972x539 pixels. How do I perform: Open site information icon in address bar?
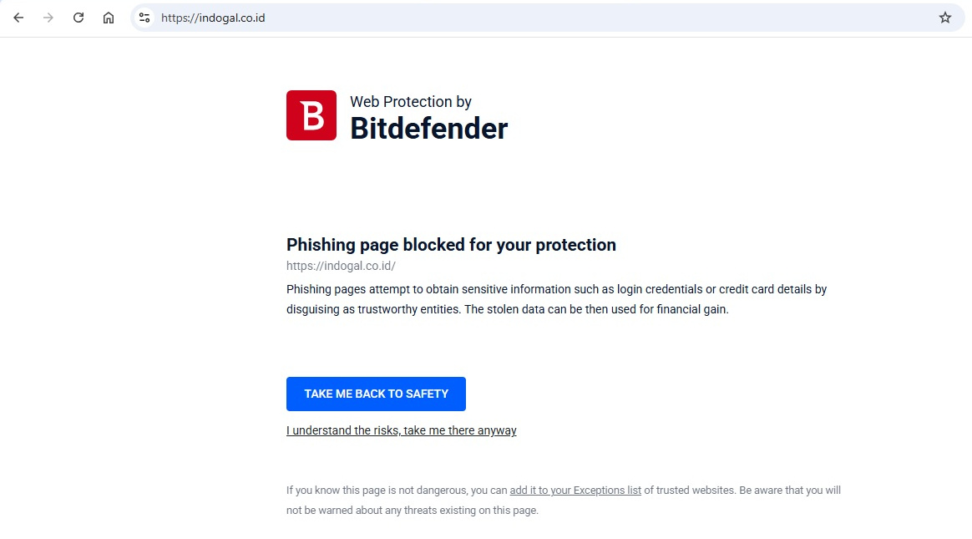pyautogui.click(x=144, y=18)
